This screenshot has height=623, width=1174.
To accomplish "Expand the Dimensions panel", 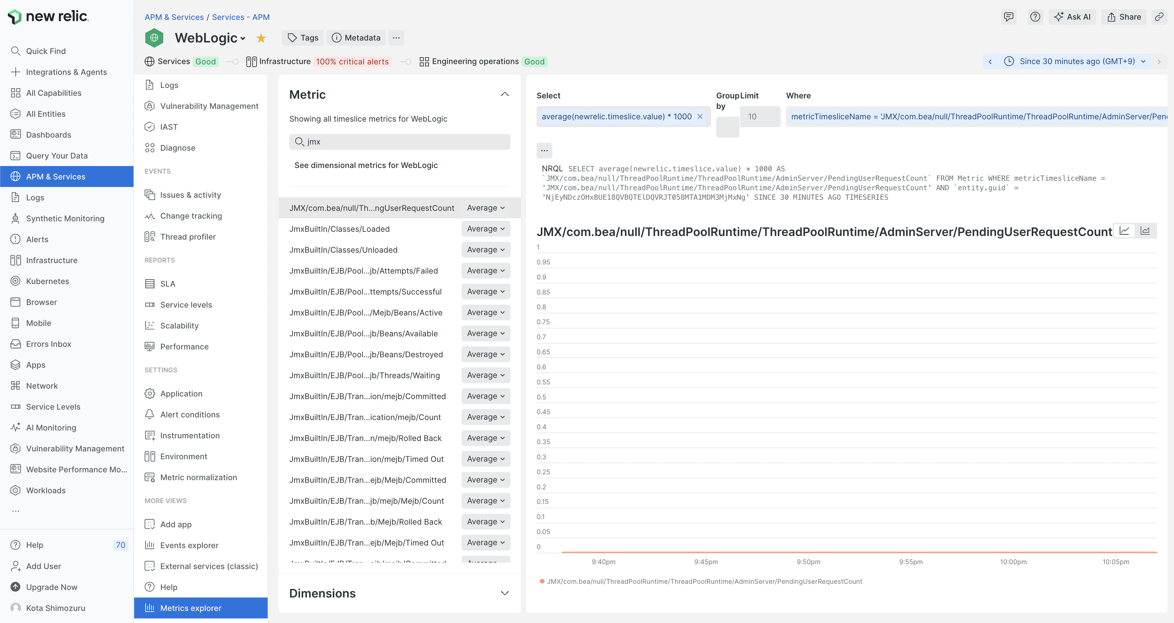I will tap(505, 593).
